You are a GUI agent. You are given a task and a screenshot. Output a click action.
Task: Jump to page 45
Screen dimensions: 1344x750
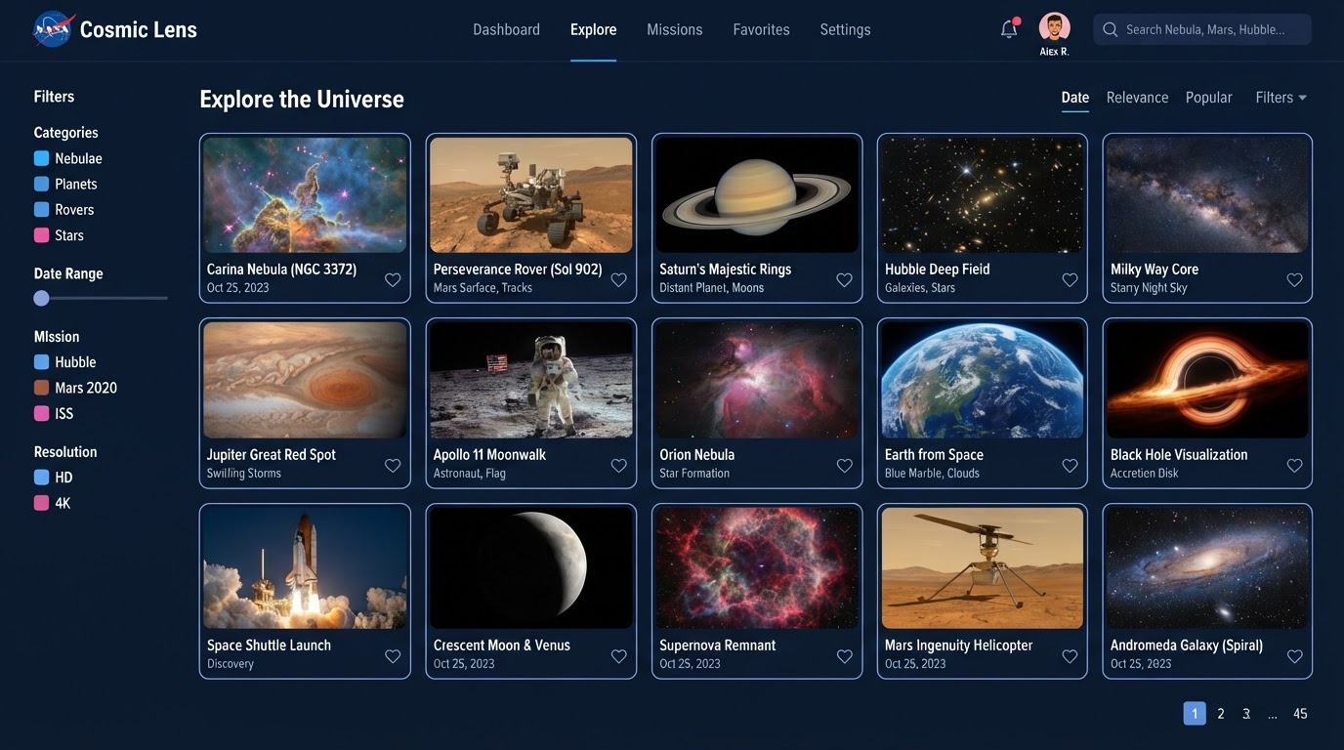pos(1300,714)
